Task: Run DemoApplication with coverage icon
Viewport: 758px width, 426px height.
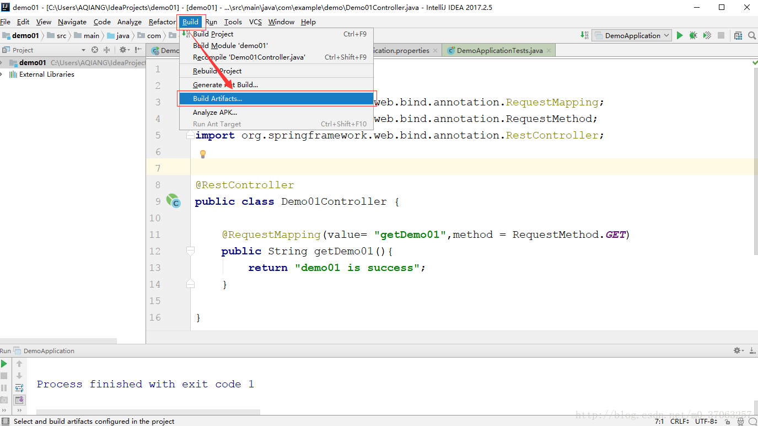Action: tap(707, 35)
